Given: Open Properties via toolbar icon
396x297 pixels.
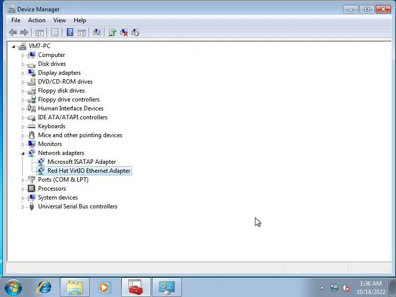Looking at the screenshot, I should click(x=54, y=32).
